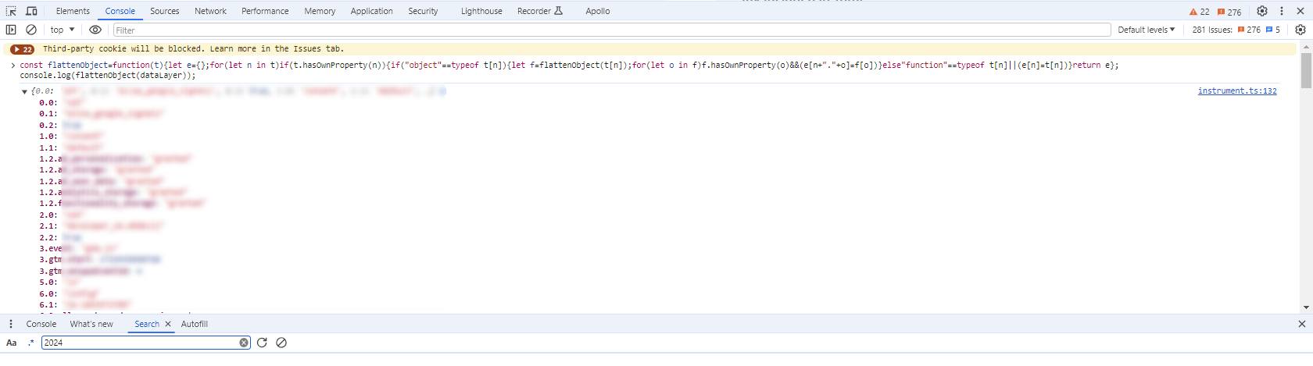Image resolution: width=1313 pixels, height=366 pixels.
Task: Switch to the Network tab
Action: click(x=210, y=11)
